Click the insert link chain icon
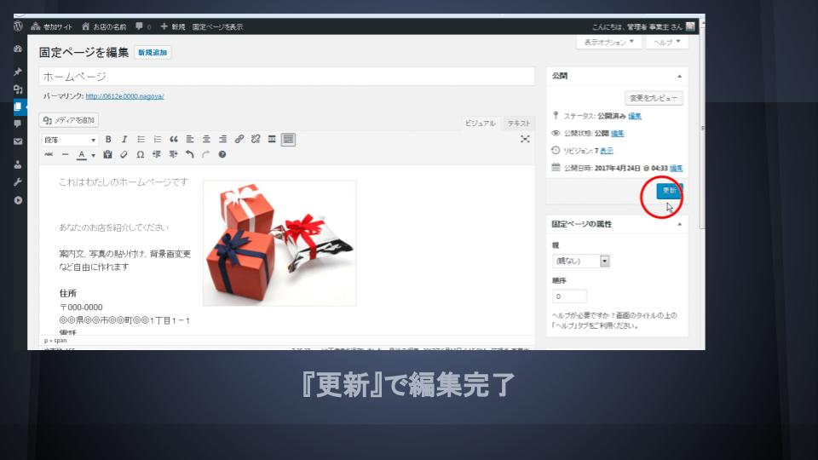 click(239, 139)
